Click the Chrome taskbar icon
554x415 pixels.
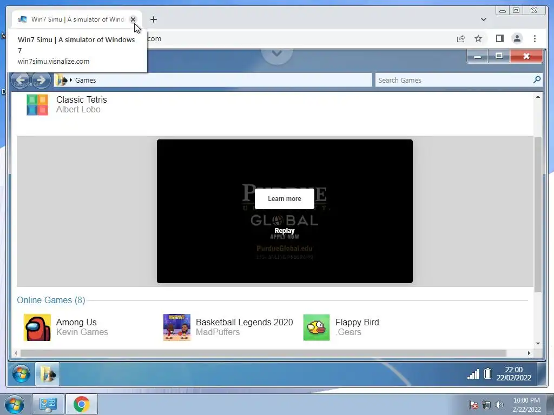[81, 404]
